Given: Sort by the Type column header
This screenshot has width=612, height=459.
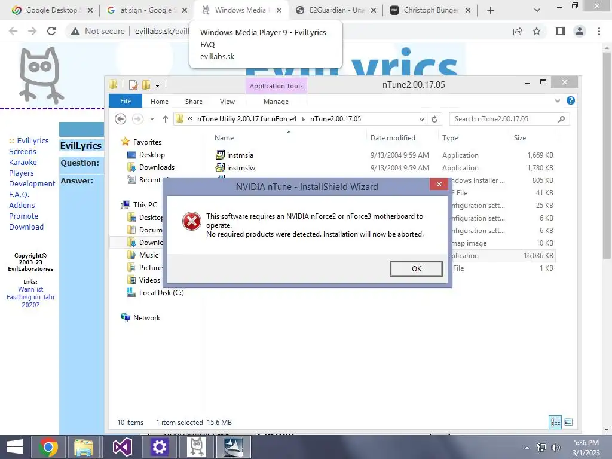Looking at the screenshot, I should 450,138.
